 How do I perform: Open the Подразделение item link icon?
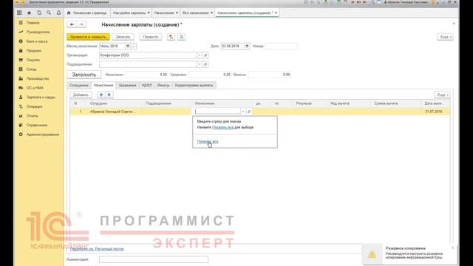tap(205, 64)
